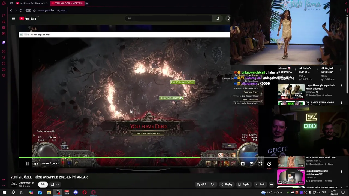
Task: Reload the current YouTube page
Action: pos(21,10)
